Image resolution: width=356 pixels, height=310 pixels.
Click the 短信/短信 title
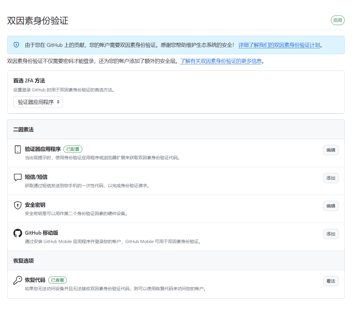[36, 177]
